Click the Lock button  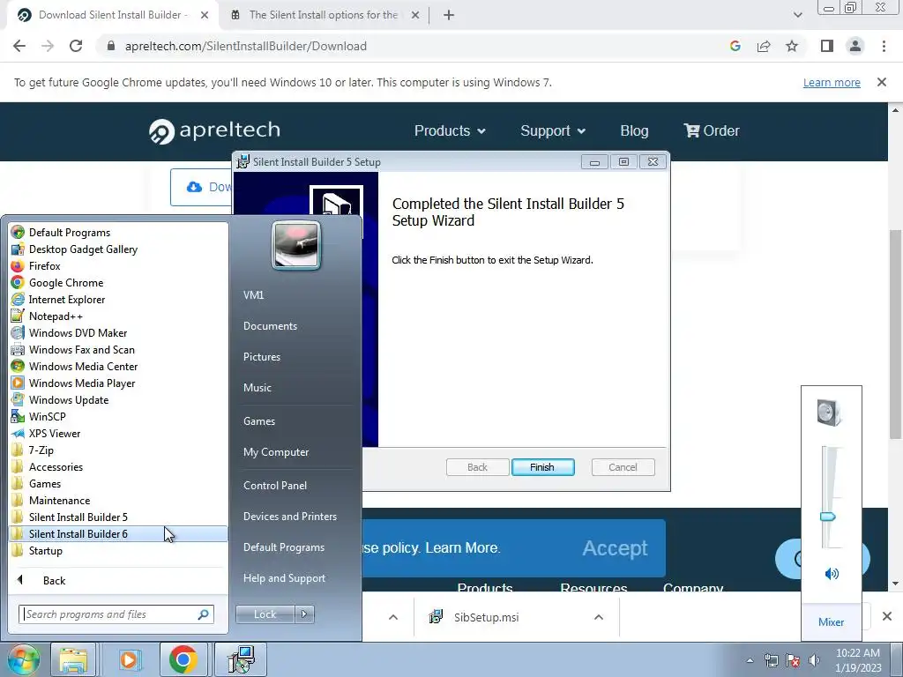point(265,614)
